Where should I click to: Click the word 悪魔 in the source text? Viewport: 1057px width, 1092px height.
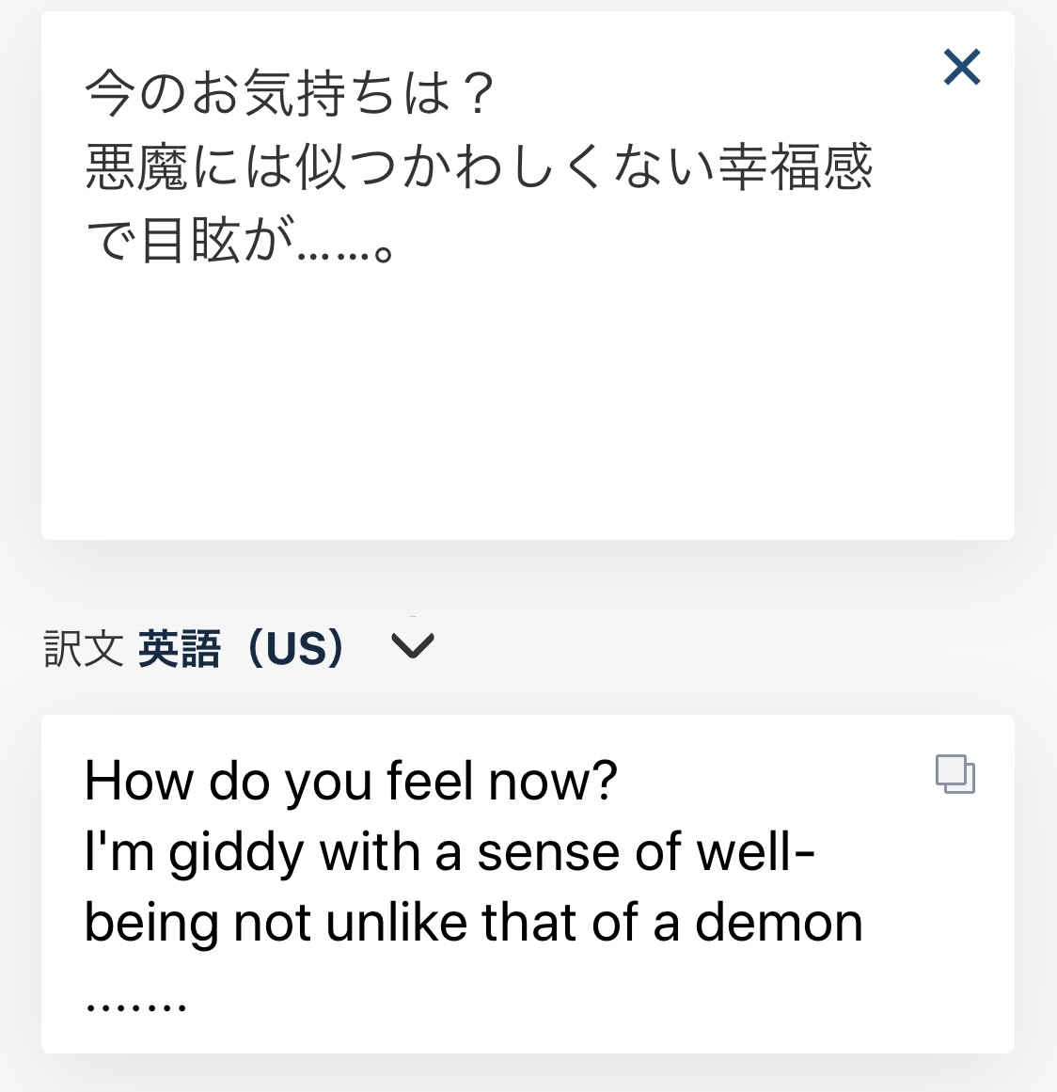pyautogui.click(x=137, y=167)
